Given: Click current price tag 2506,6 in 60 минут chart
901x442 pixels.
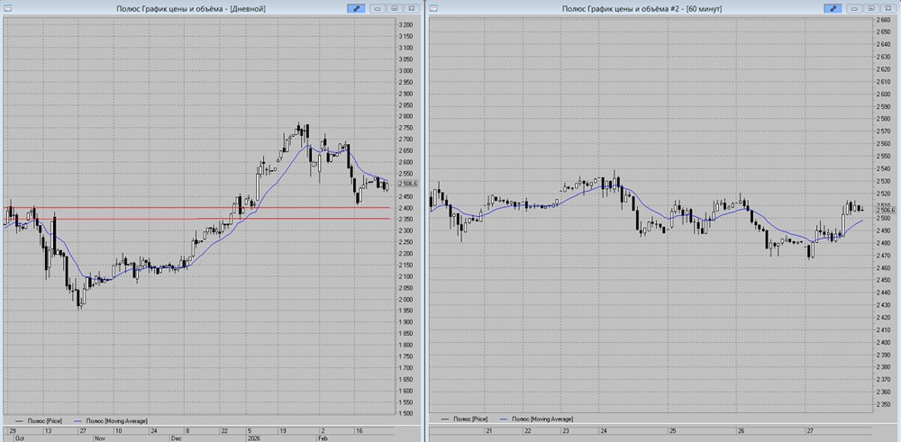Looking at the screenshot, I should (885, 211).
